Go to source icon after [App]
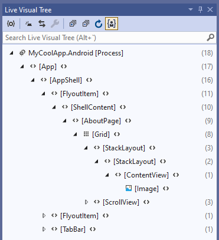219x240 pixels. (64, 67)
